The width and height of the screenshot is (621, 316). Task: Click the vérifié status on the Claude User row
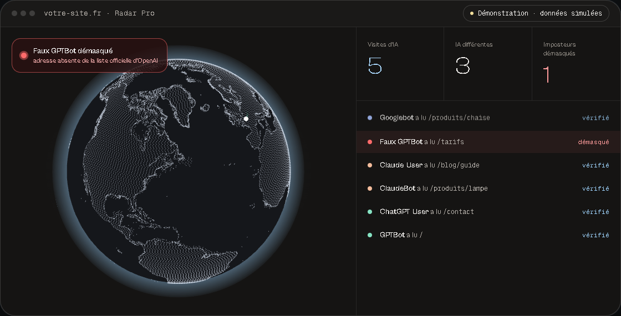(595, 165)
